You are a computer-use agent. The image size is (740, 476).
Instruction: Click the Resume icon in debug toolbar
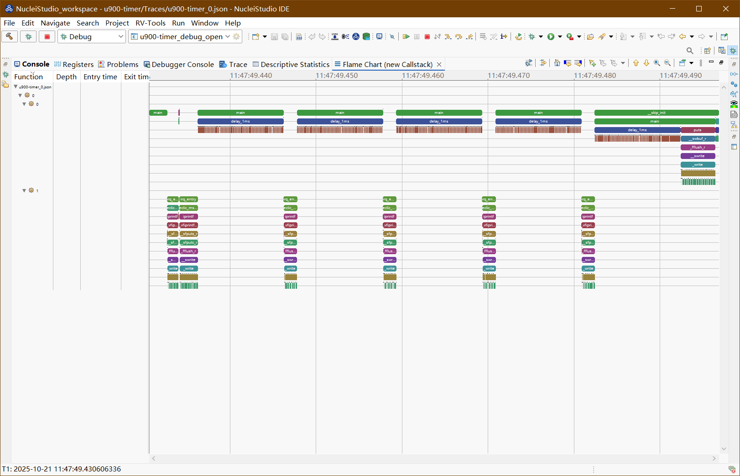coord(406,36)
